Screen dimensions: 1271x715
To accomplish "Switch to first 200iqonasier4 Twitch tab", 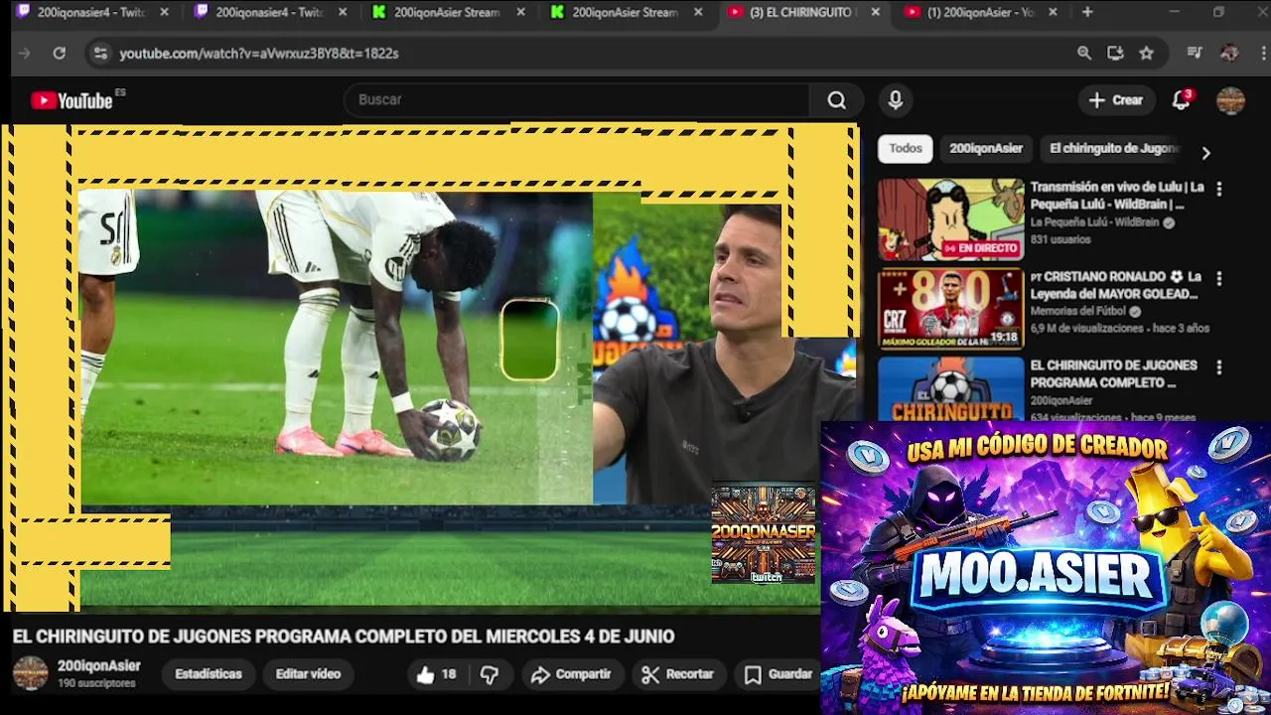I will click(90, 12).
